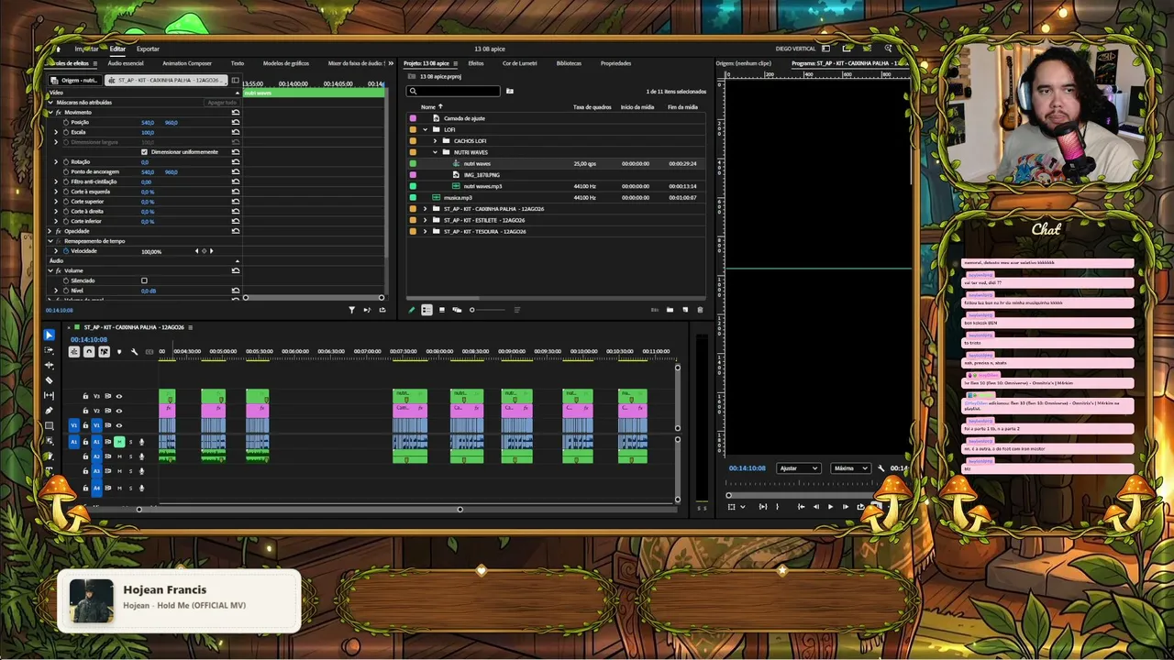
Task: Select the Slip tool
Action: coord(50,395)
